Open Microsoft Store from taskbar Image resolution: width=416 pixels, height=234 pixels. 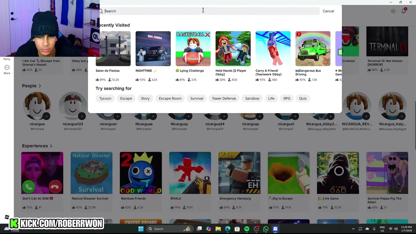237,229
